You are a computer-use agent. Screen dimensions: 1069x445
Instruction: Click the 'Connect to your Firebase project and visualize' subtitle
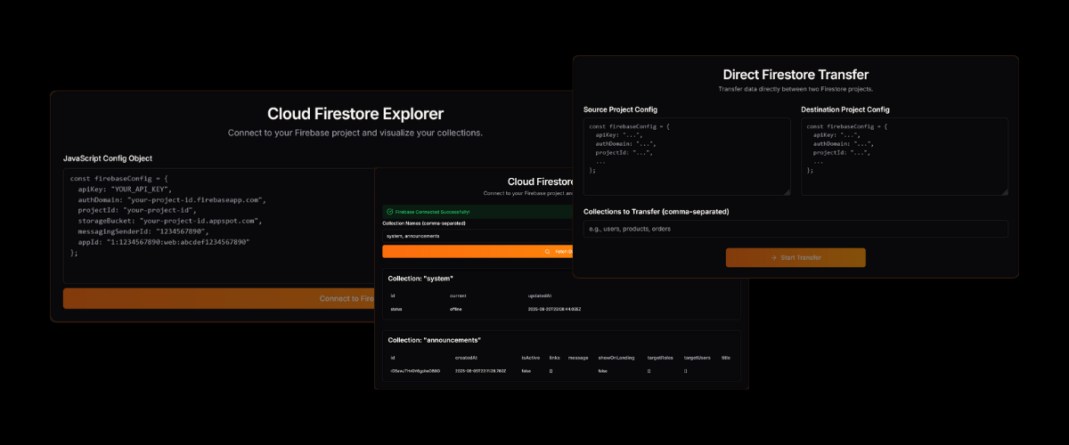[x=355, y=133]
